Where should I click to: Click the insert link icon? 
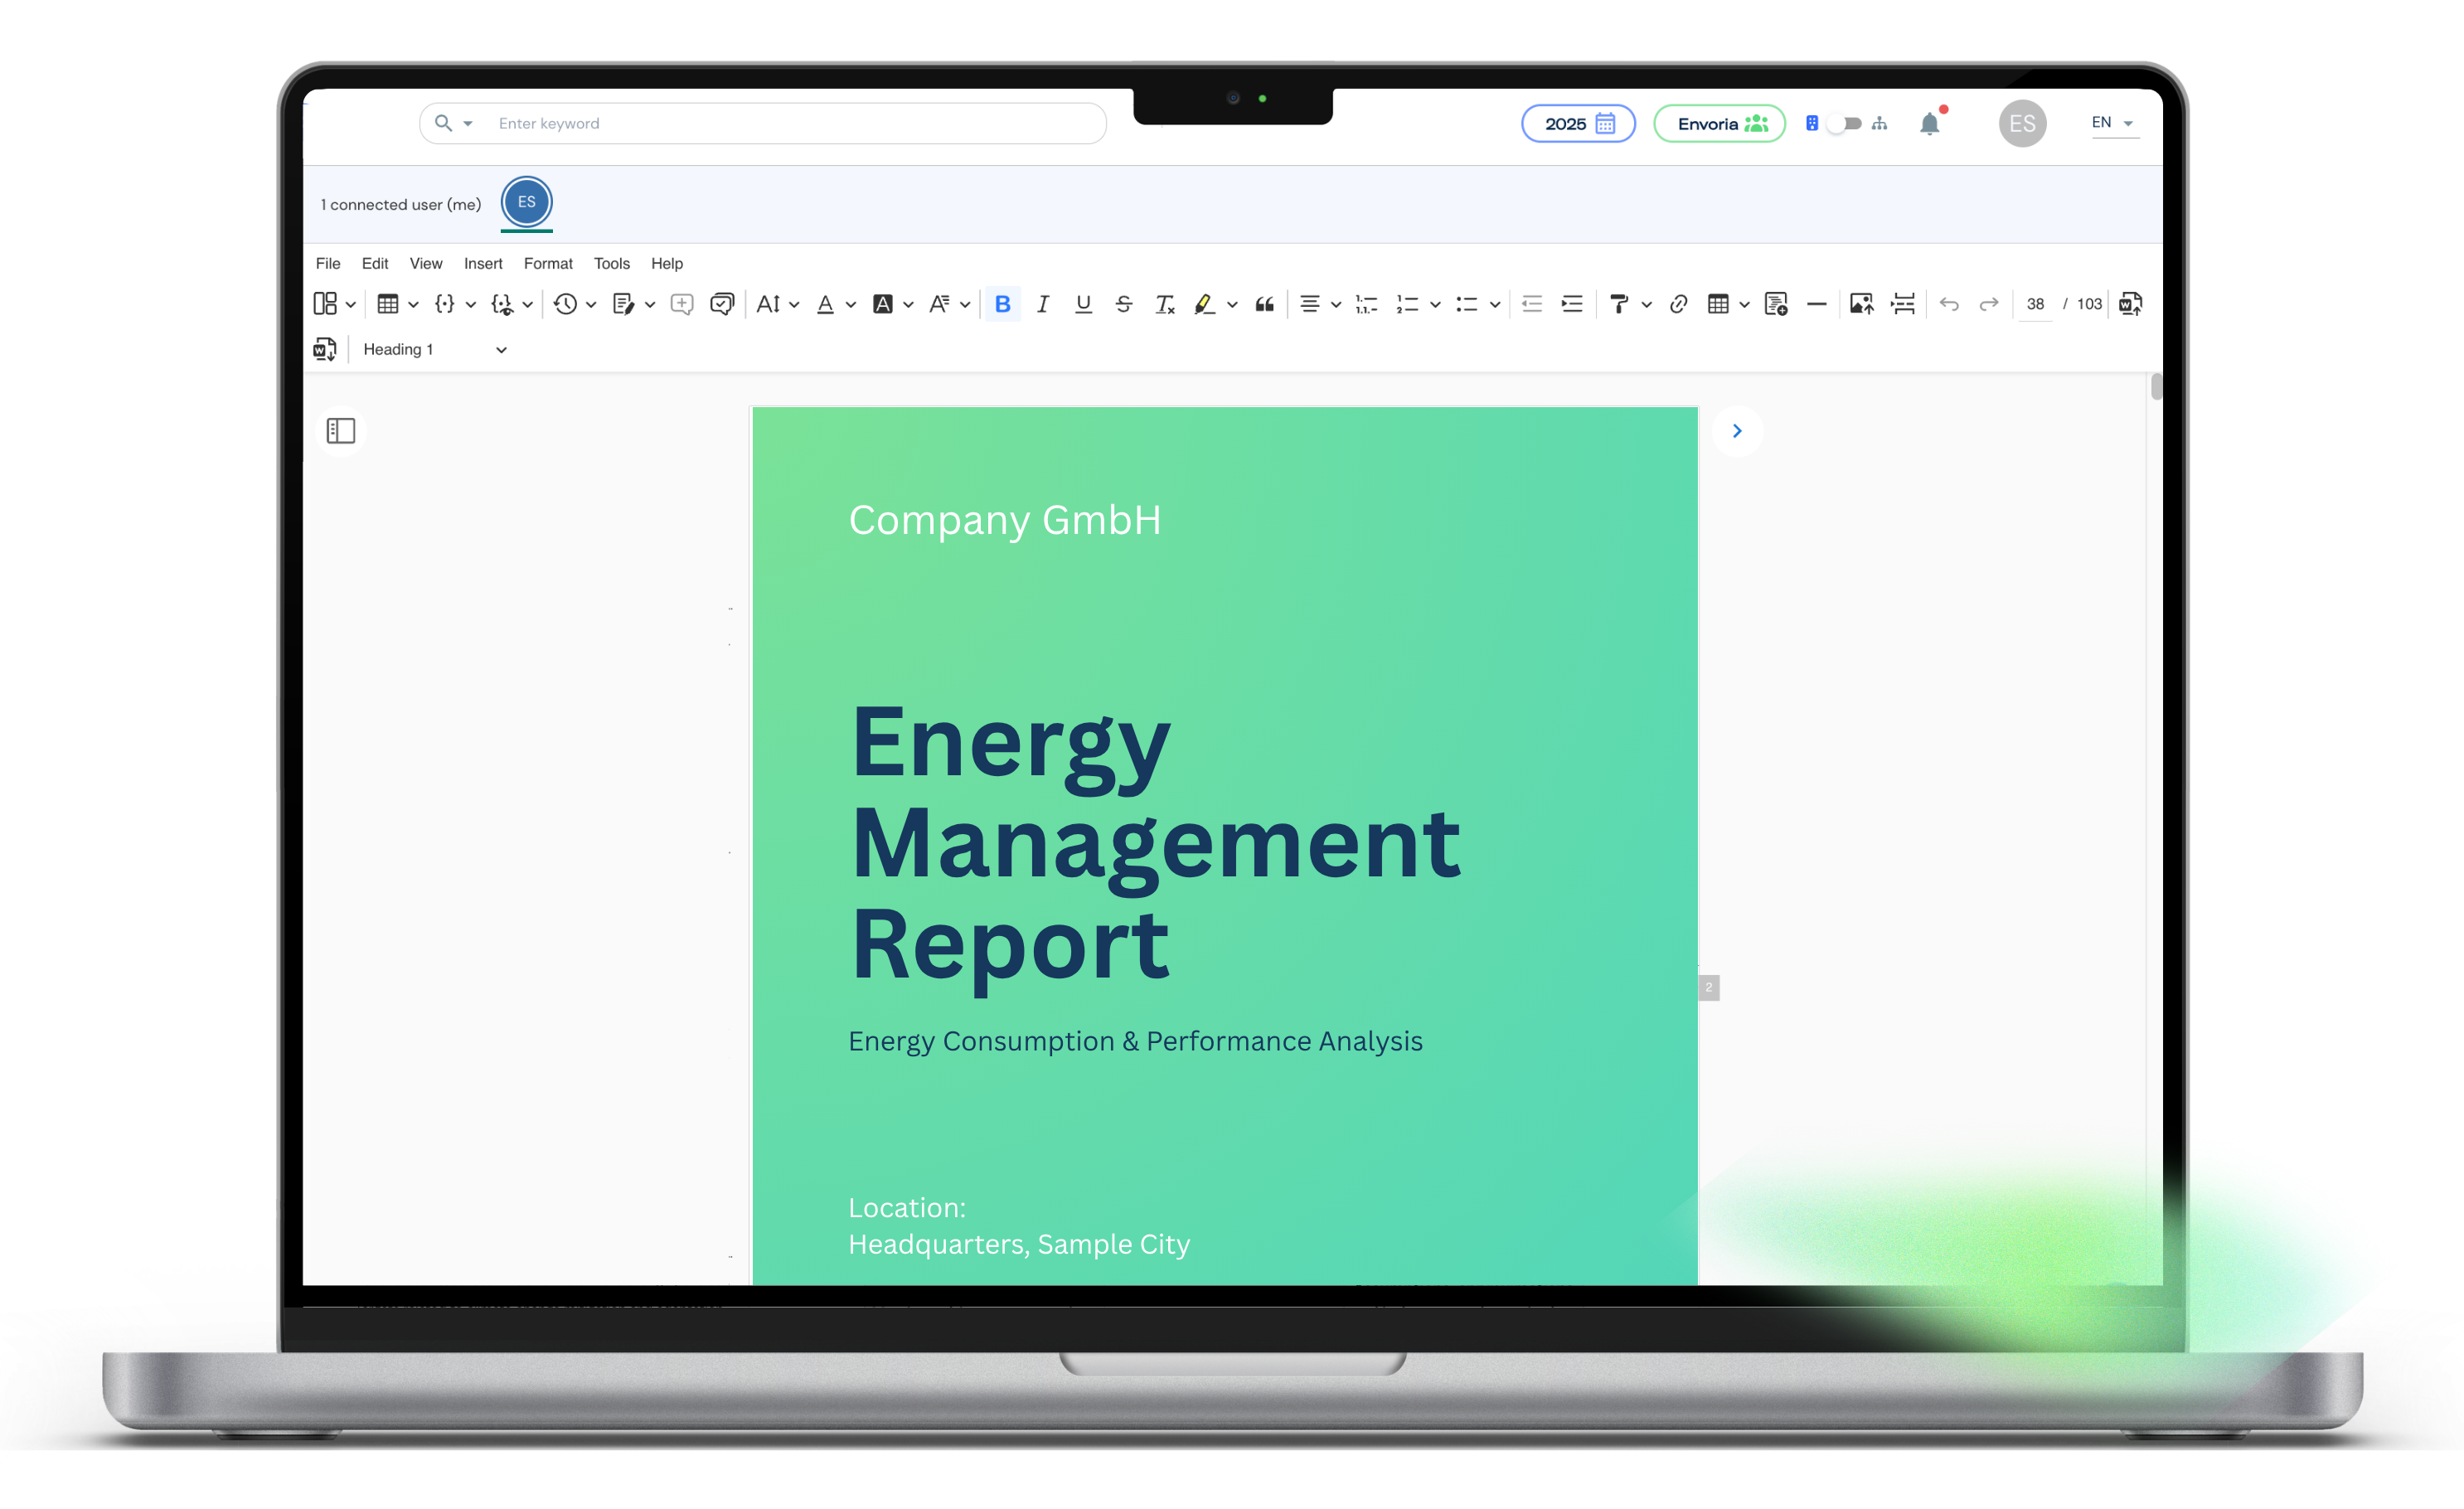point(1678,304)
